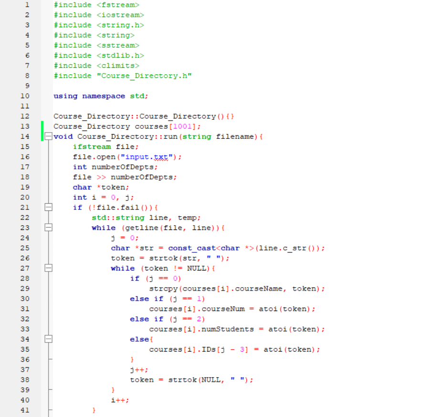
Task: Click the 'strcpy(courses[i].courseName, token);' line
Action: tap(237, 289)
